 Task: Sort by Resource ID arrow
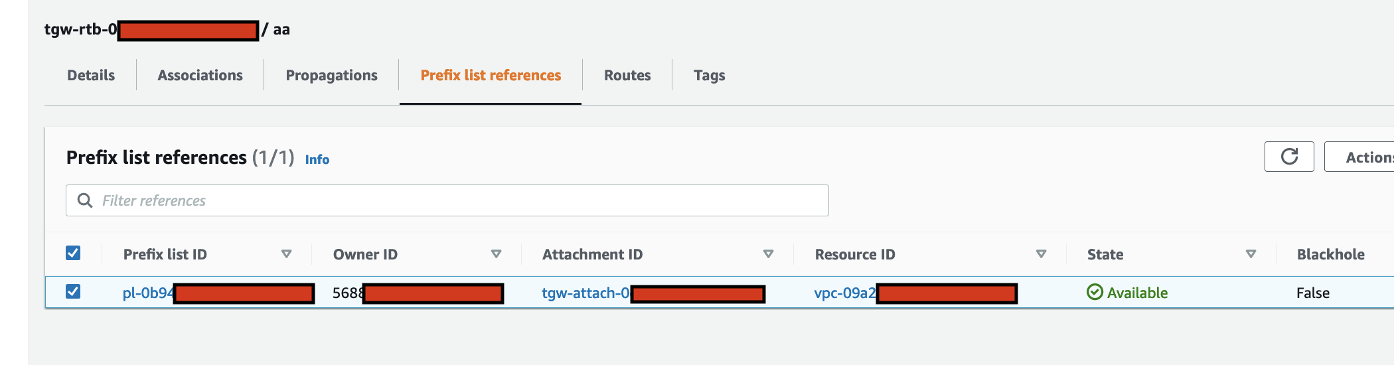(1041, 254)
